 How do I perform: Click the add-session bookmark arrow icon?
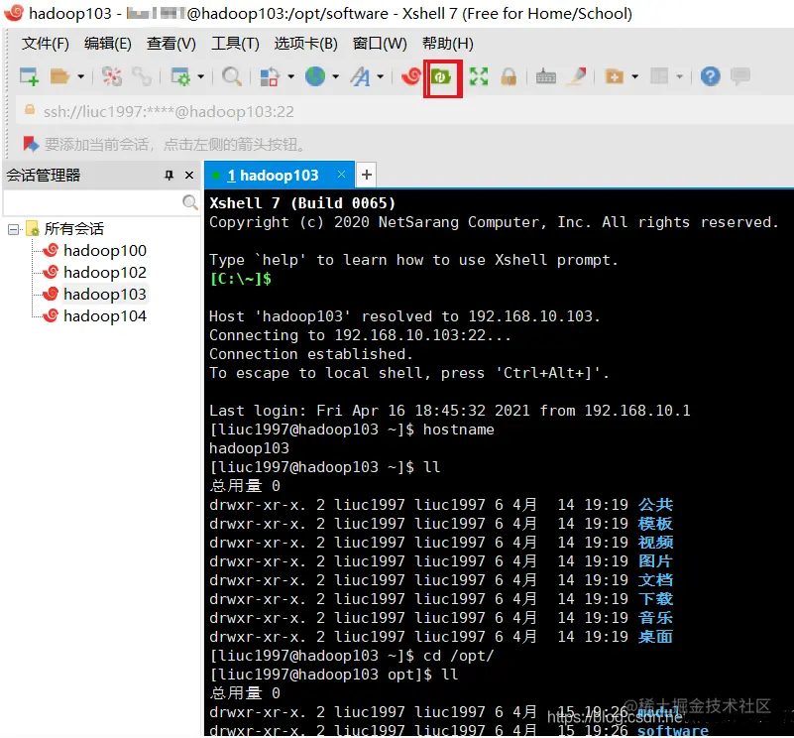coord(31,145)
